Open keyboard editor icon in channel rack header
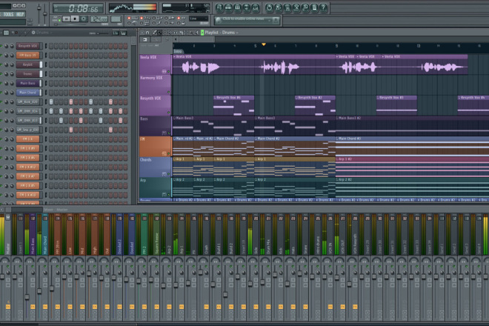The height and width of the screenshot is (326, 489). coord(123,33)
